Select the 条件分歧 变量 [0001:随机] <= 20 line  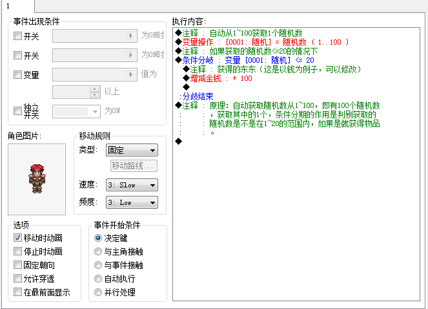(x=245, y=60)
